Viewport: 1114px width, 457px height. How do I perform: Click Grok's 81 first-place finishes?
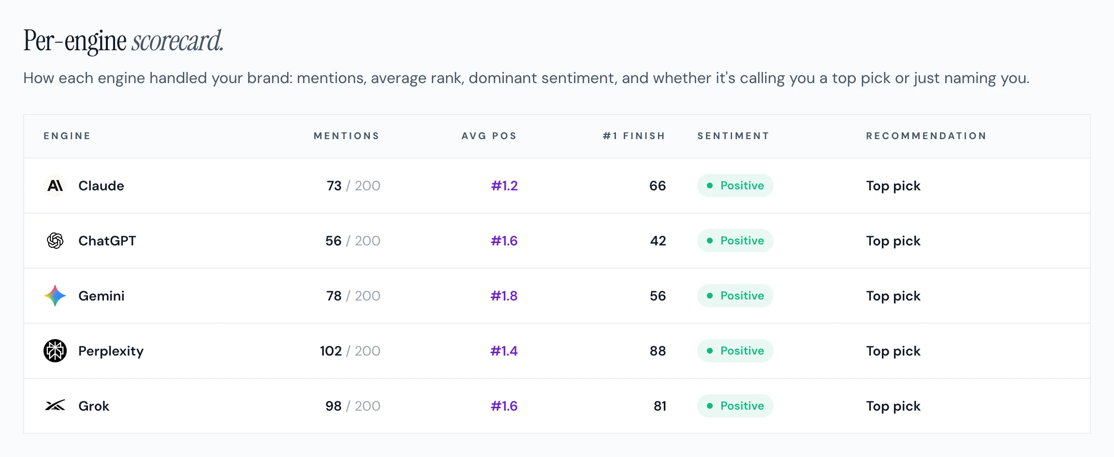(x=660, y=406)
